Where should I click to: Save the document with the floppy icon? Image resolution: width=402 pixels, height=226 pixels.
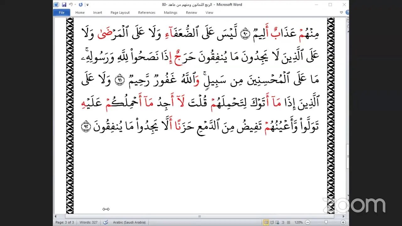pyautogui.click(x=64, y=5)
